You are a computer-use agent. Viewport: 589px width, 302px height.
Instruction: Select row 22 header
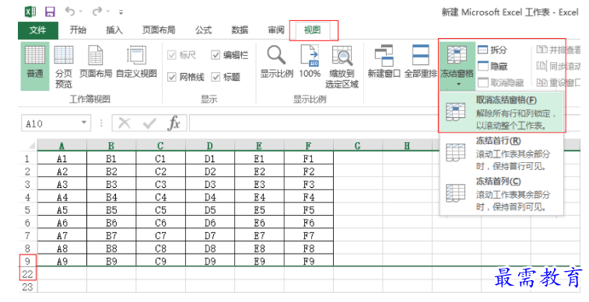click(x=28, y=274)
